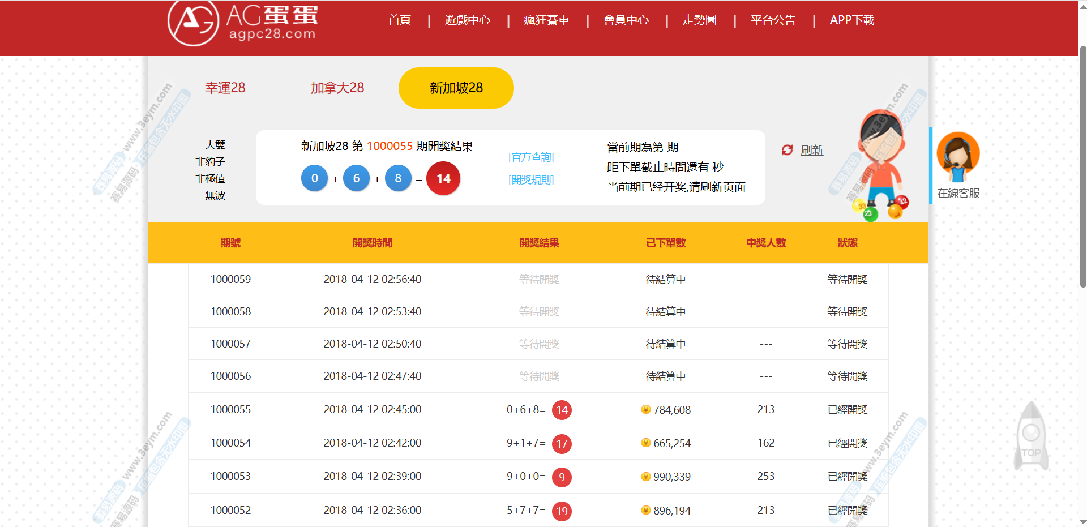This screenshot has height=527, width=1087.
Task: Click the cartoon boy mascot image
Action: [879, 164]
